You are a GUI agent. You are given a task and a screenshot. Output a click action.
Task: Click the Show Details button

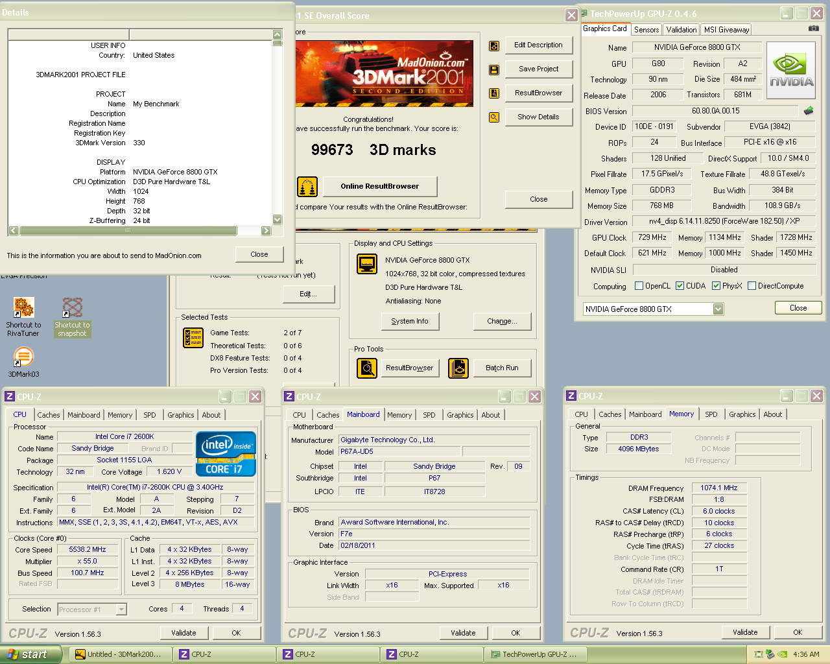pos(538,117)
